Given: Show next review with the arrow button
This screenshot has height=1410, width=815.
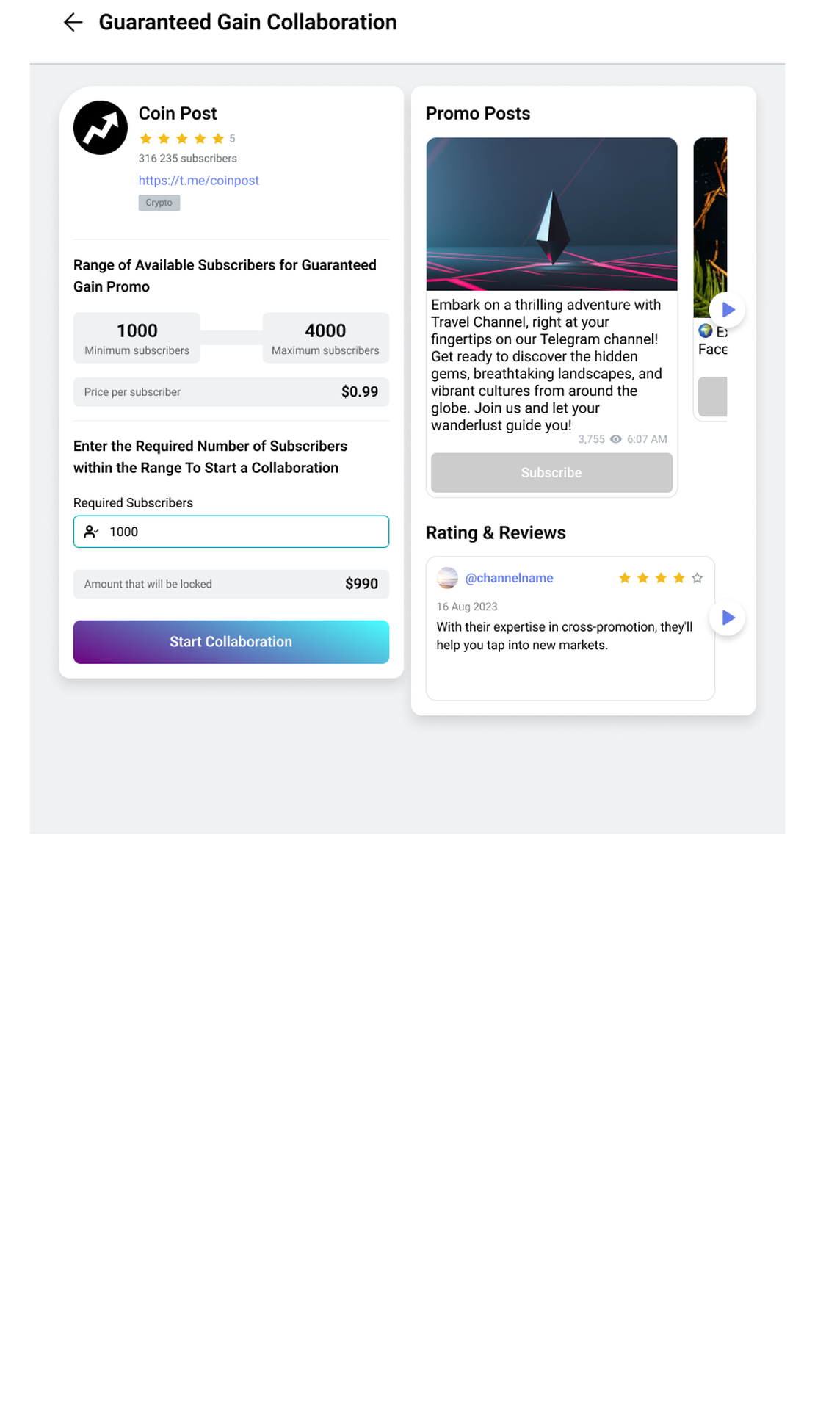Looking at the screenshot, I should click(x=728, y=618).
